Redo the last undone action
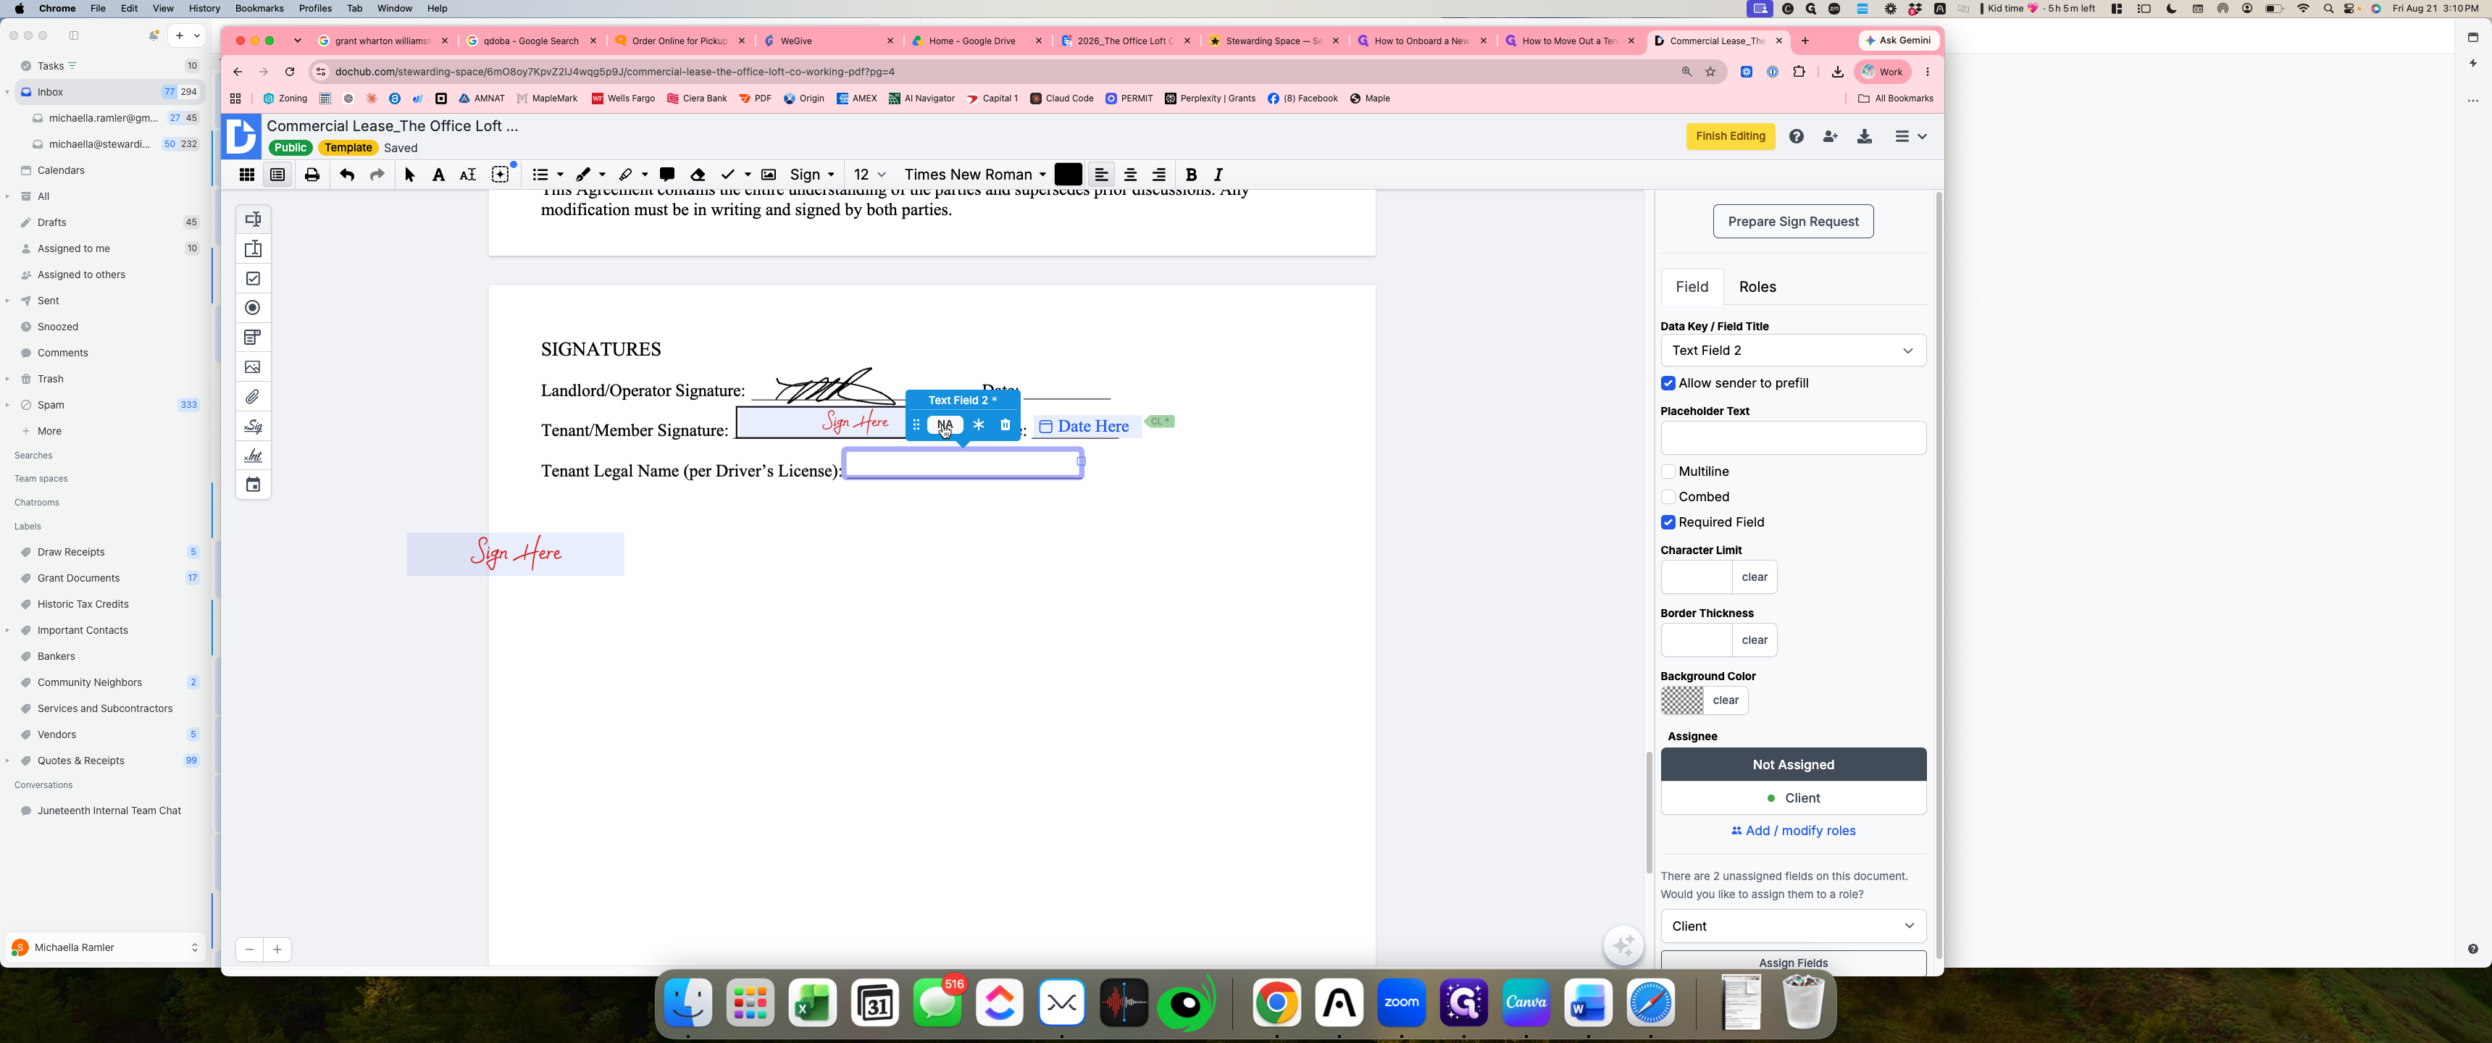The image size is (2492, 1043). pyautogui.click(x=377, y=174)
